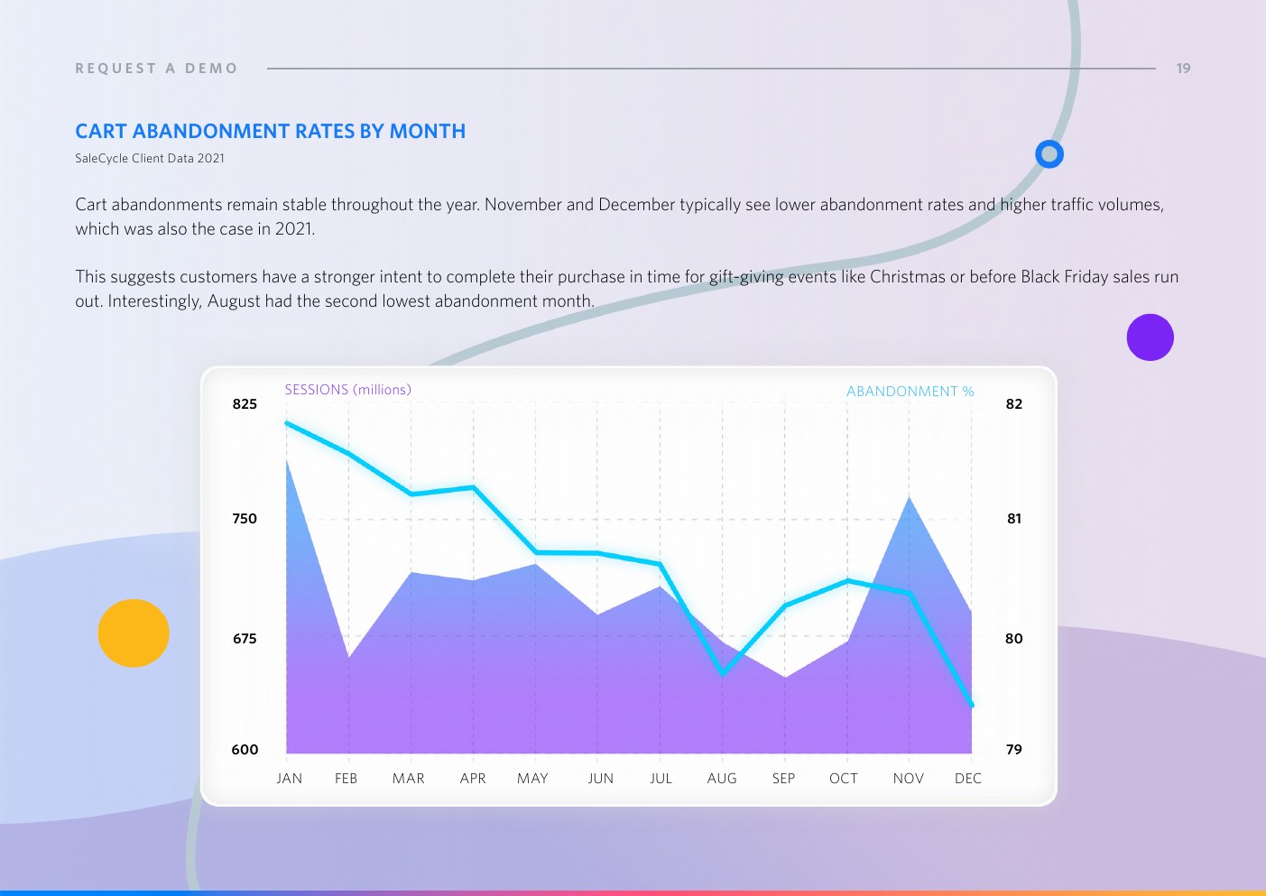Viewport: 1266px width, 896px height.
Task: Click the NOV month label
Action: tap(909, 779)
